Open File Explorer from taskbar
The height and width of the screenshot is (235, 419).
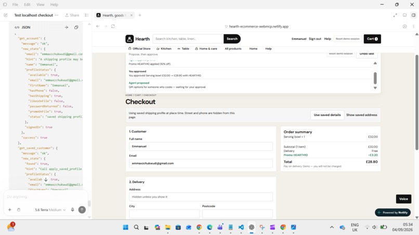coord(167,227)
